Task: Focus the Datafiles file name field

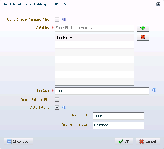Action: point(94,28)
